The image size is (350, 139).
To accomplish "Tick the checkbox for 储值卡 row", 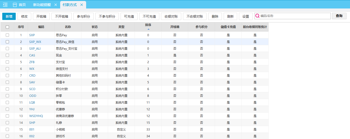I will (7, 82).
